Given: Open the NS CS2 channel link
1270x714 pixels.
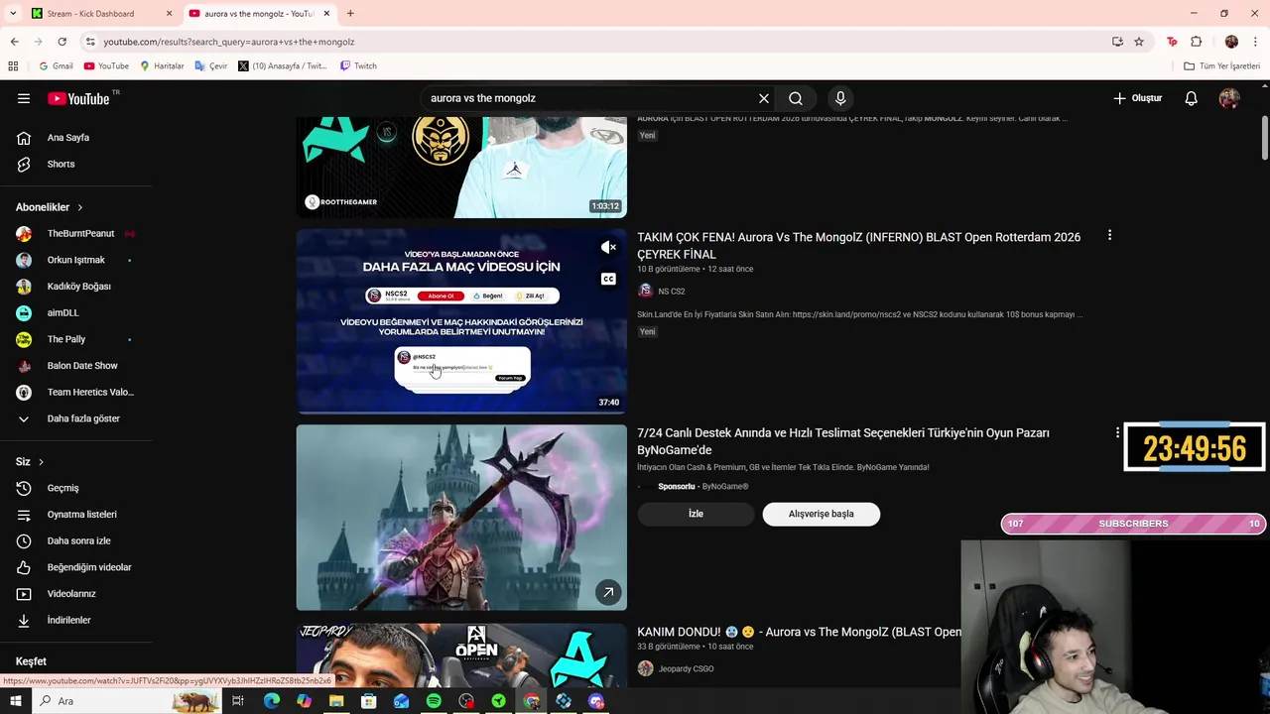Looking at the screenshot, I should [x=672, y=292].
